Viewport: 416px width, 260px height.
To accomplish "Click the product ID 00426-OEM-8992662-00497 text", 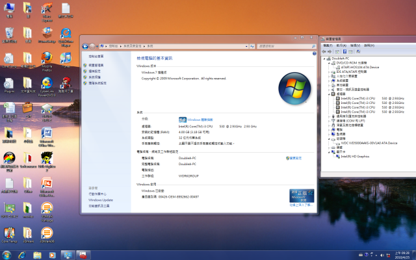I will tap(179, 197).
